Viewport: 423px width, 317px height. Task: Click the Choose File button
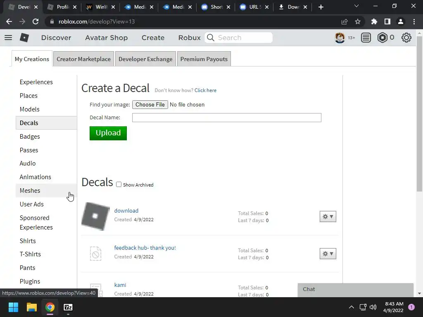[x=150, y=104]
